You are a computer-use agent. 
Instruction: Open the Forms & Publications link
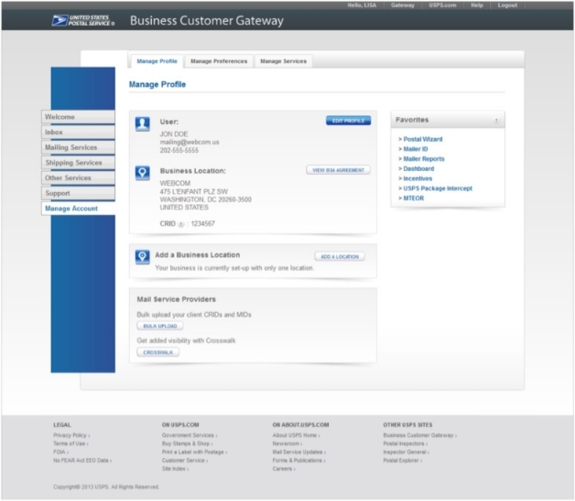tap(298, 461)
